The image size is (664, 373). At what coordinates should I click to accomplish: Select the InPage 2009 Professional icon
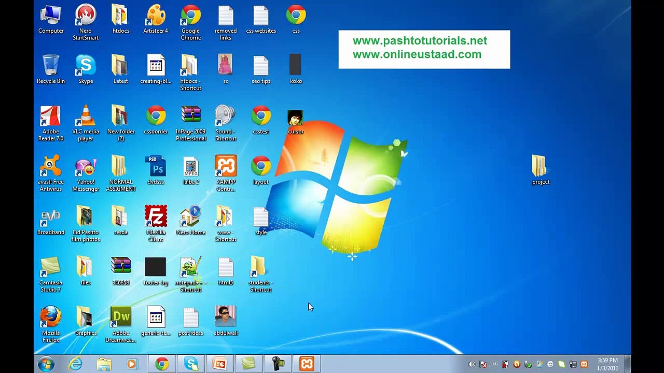[191, 122]
